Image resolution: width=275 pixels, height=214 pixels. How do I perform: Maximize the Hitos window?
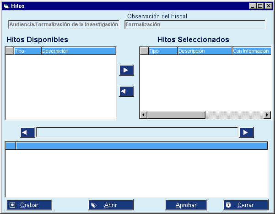click(x=260, y=6)
